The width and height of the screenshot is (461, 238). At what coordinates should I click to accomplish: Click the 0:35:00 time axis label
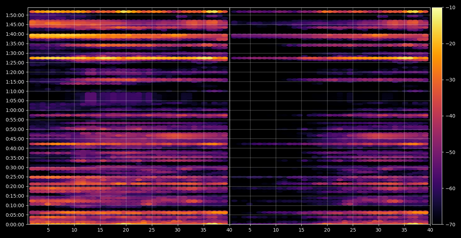point(15,158)
